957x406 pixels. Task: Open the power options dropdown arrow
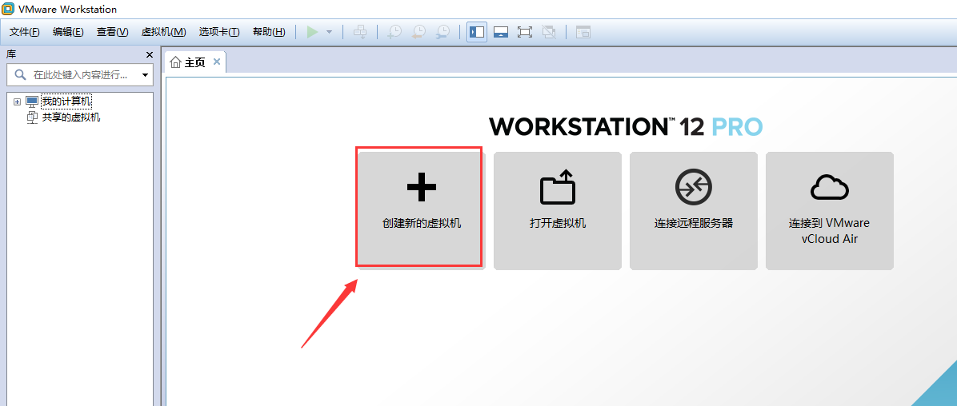[329, 32]
